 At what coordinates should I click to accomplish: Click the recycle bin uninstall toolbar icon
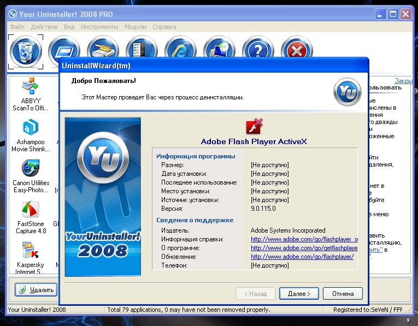26,51
